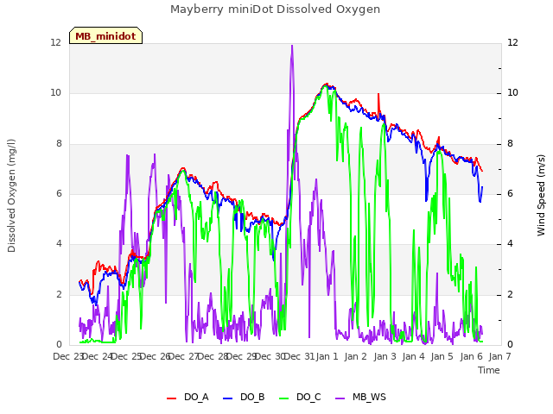The height and width of the screenshot is (414, 553).
Task: Click the purple MB_WS legend swatch
Action: 340,398
